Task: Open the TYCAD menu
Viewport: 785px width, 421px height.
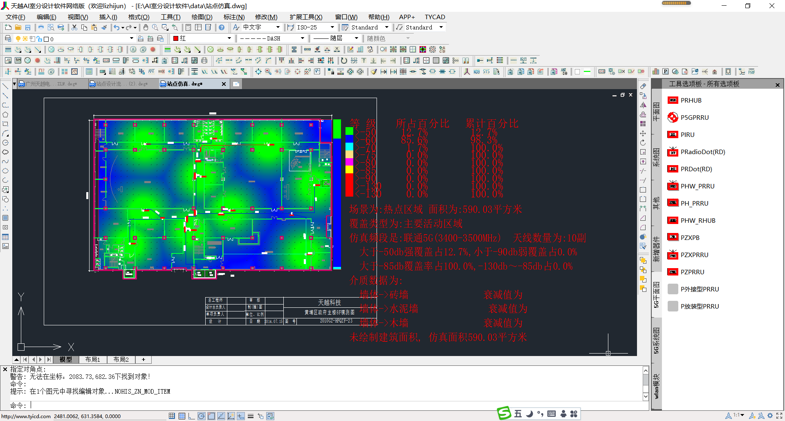Action: pos(435,17)
